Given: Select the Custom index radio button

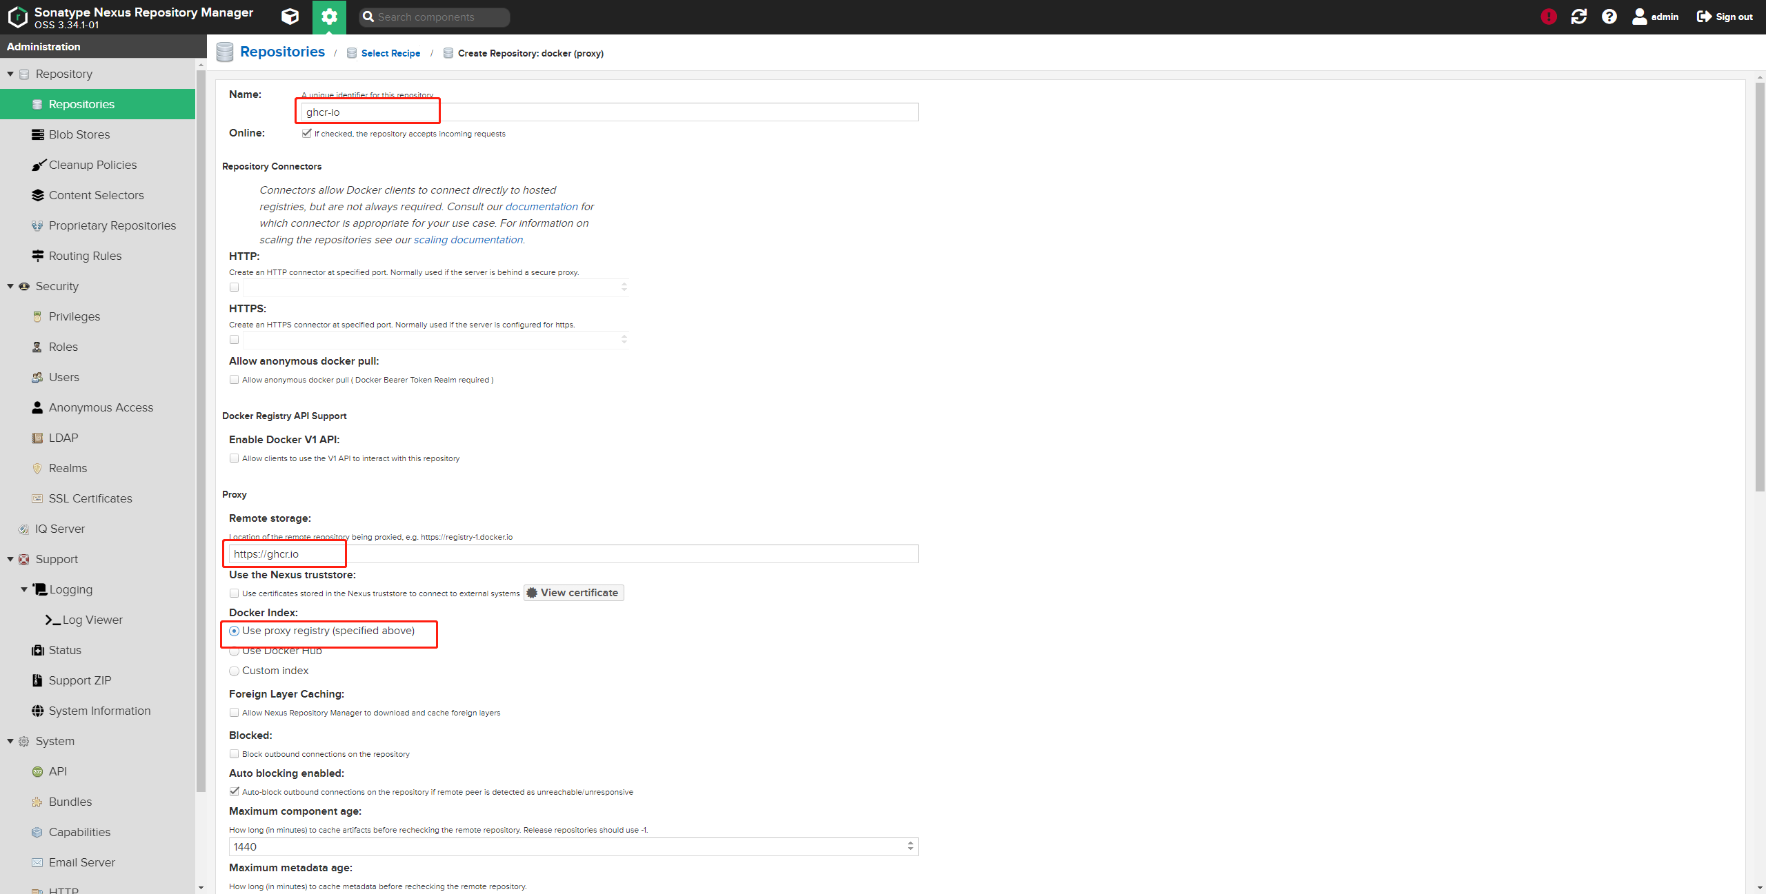Looking at the screenshot, I should 235,671.
